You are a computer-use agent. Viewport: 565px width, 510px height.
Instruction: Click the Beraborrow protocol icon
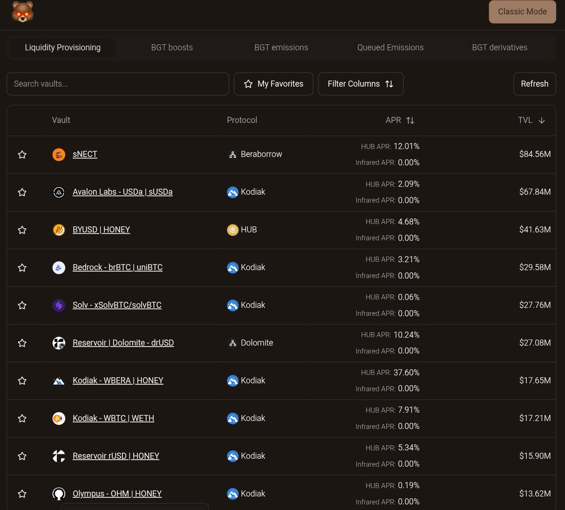pyautogui.click(x=232, y=154)
